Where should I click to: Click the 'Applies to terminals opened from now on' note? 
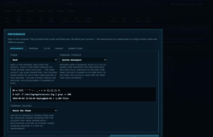click(32, 122)
